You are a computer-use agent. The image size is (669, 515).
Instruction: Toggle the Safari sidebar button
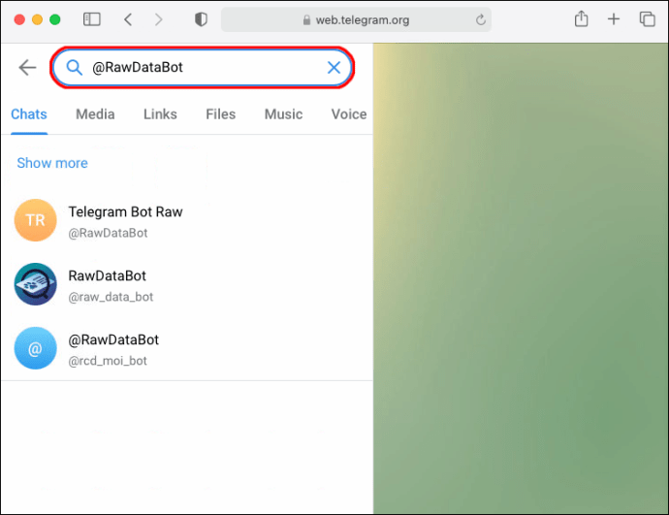click(x=92, y=19)
